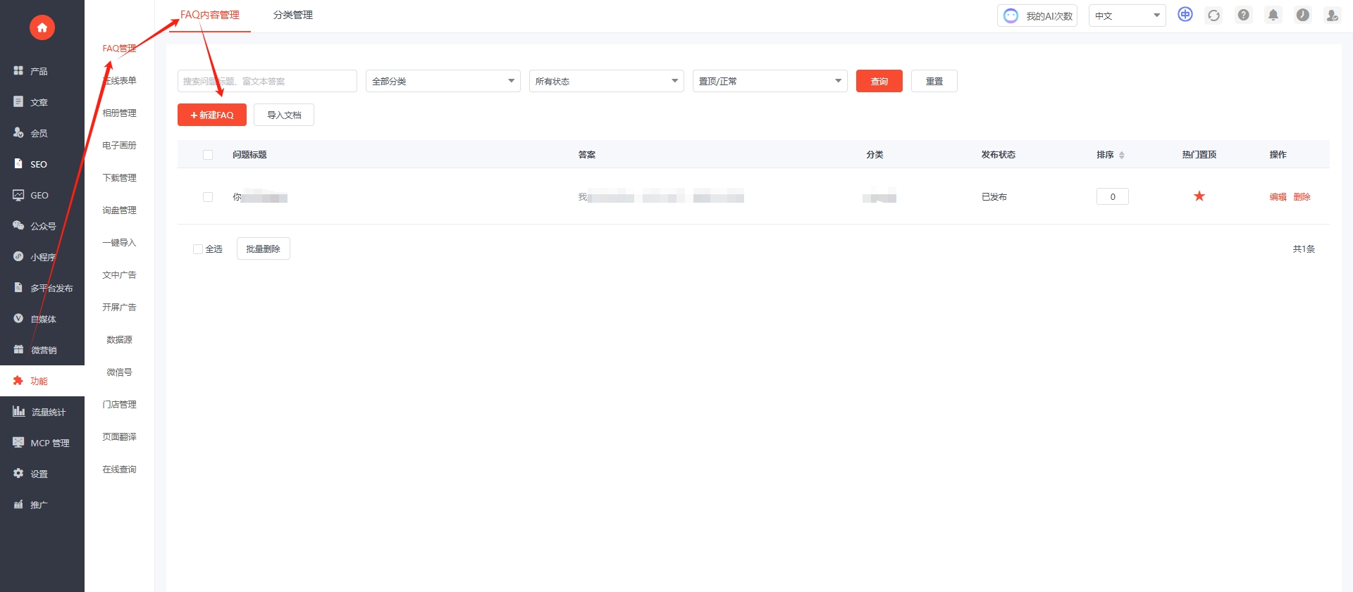
Task: Open the 公众号 WeChat icon
Action: [x=18, y=226]
